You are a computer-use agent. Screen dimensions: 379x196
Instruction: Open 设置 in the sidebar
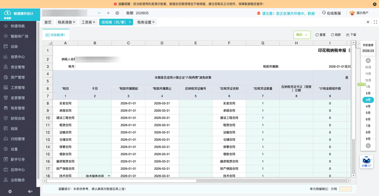[14, 149]
